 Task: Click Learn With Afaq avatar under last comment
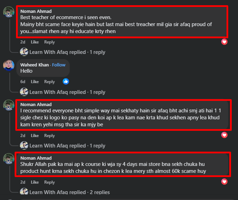coord(24,192)
